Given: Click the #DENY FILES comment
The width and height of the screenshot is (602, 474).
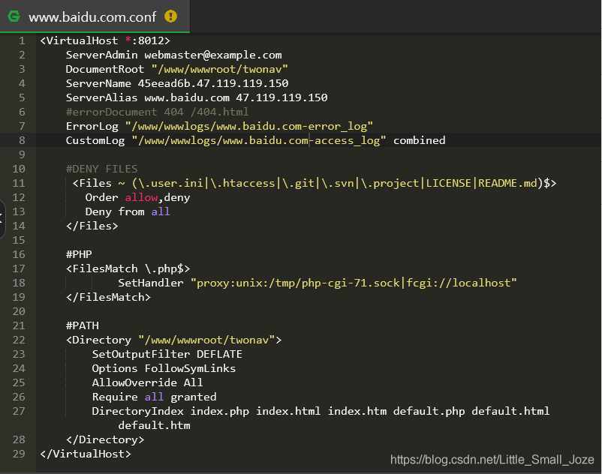Looking at the screenshot, I should coord(102,169).
